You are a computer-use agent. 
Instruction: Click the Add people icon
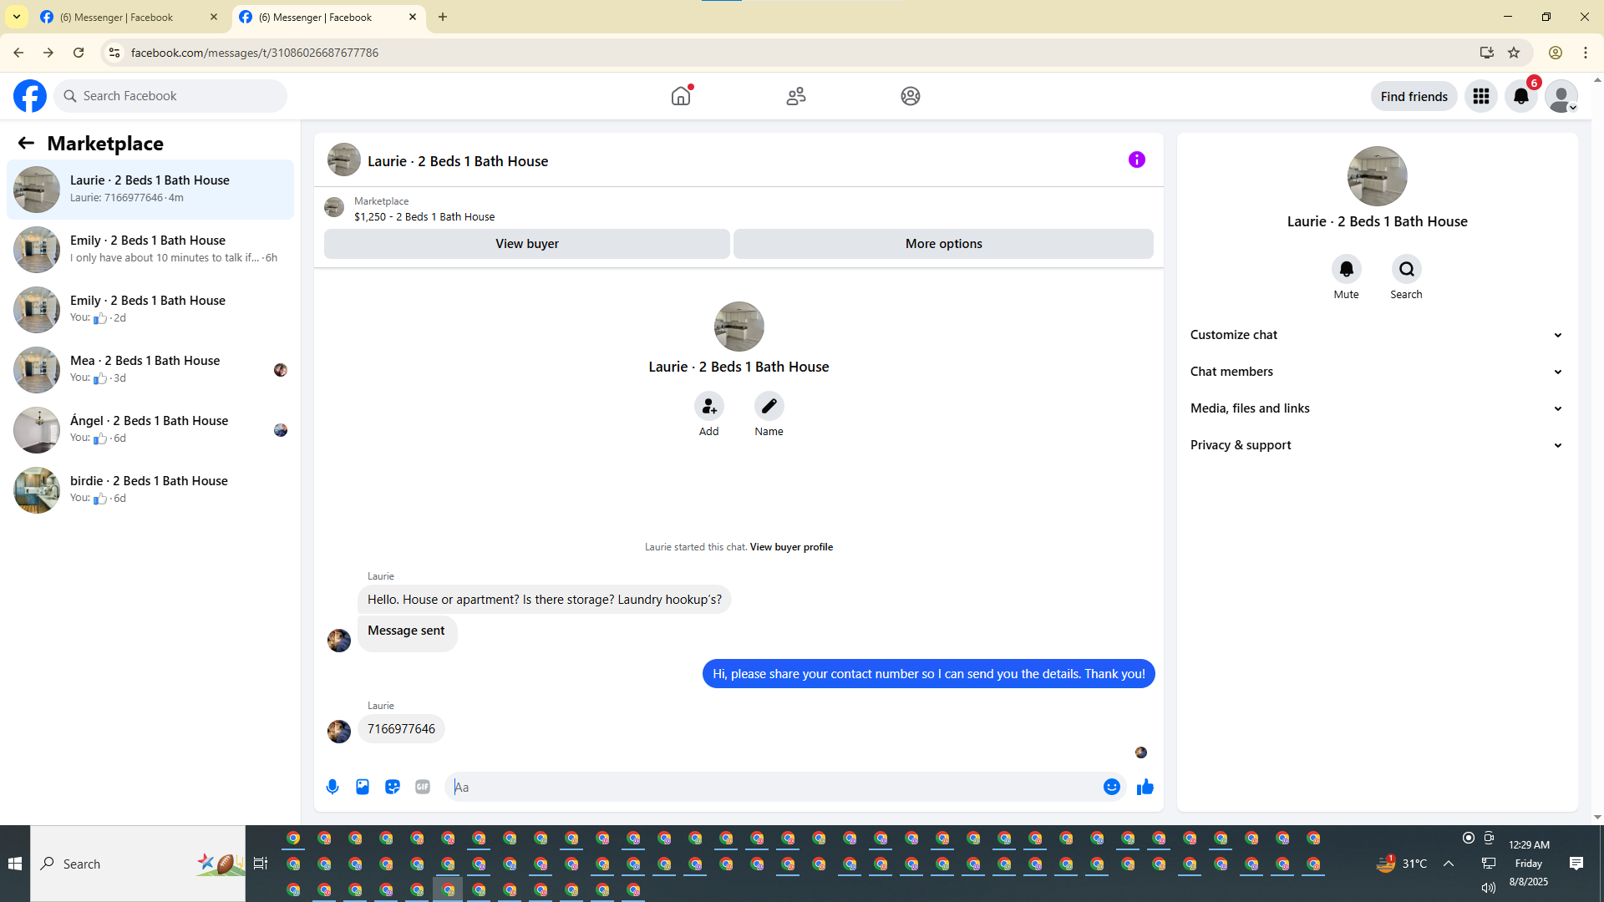click(708, 407)
